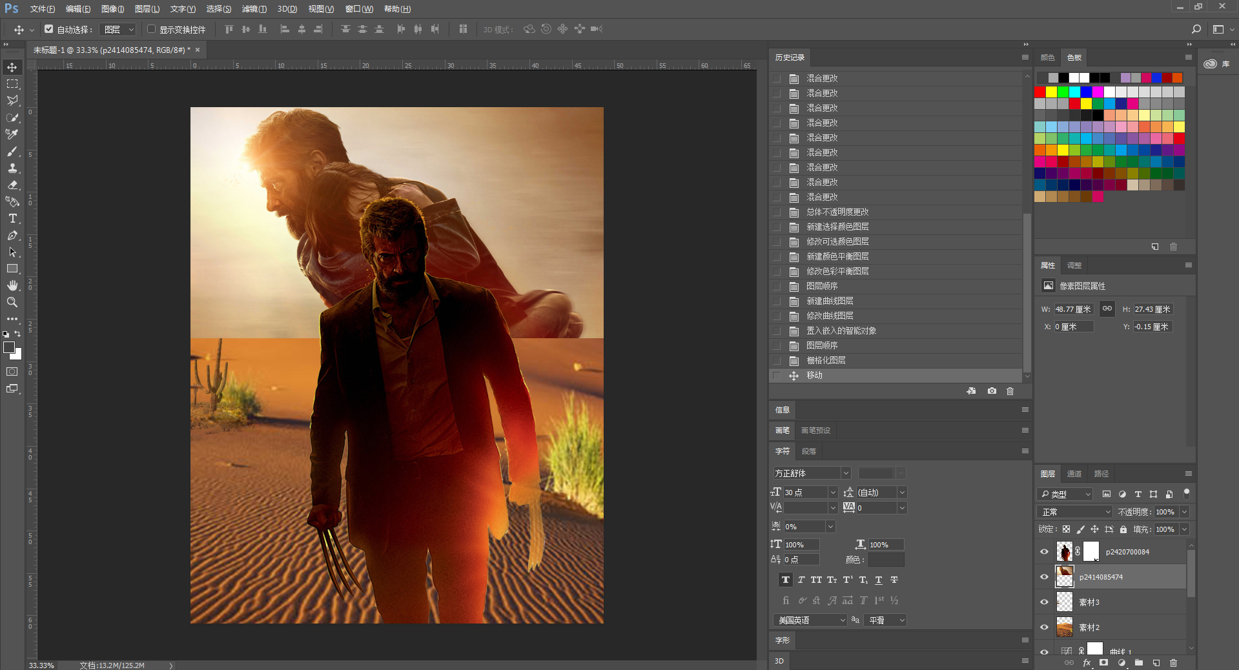The height and width of the screenshot is (670, 1239).
Task: Toggle the 自动选择 checkbox
Action: tap(49, 29)
